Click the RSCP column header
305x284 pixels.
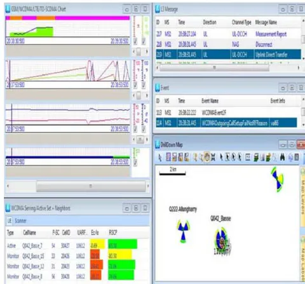coord(113,233)
